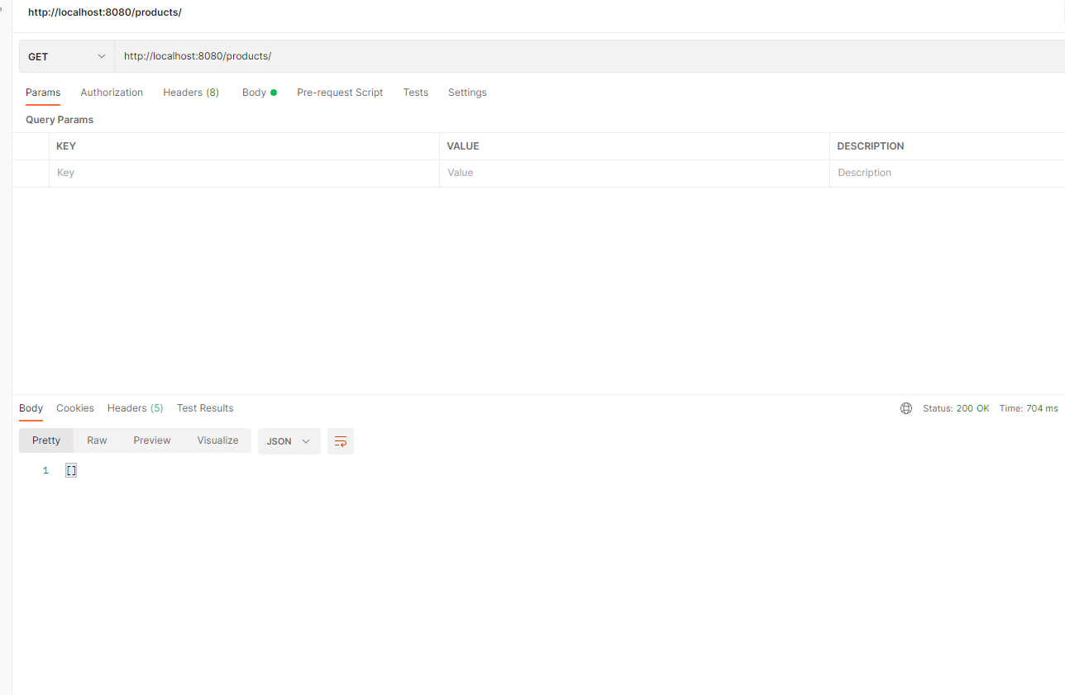1065x695 pixels.
Task: Click the Time: 704 ms text
Action: 1029,408
